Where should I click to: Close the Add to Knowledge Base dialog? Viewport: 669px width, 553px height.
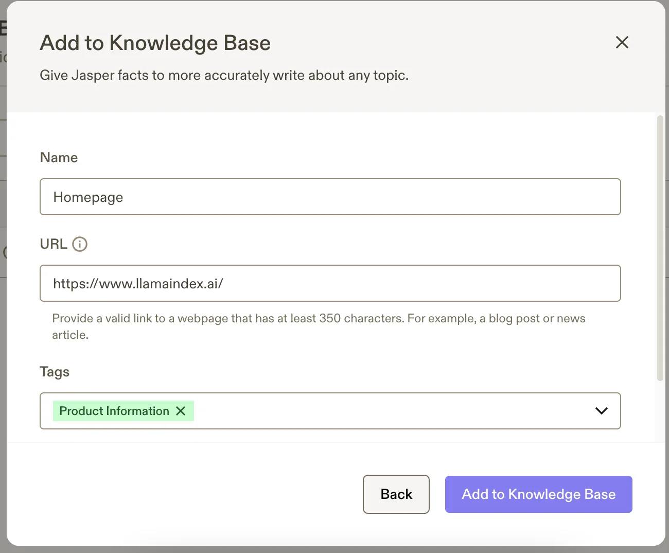pos(622,43)
